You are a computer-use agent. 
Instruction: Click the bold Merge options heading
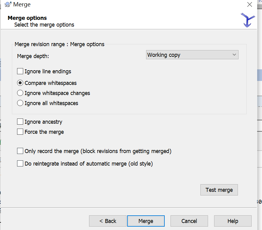point(27,18)
